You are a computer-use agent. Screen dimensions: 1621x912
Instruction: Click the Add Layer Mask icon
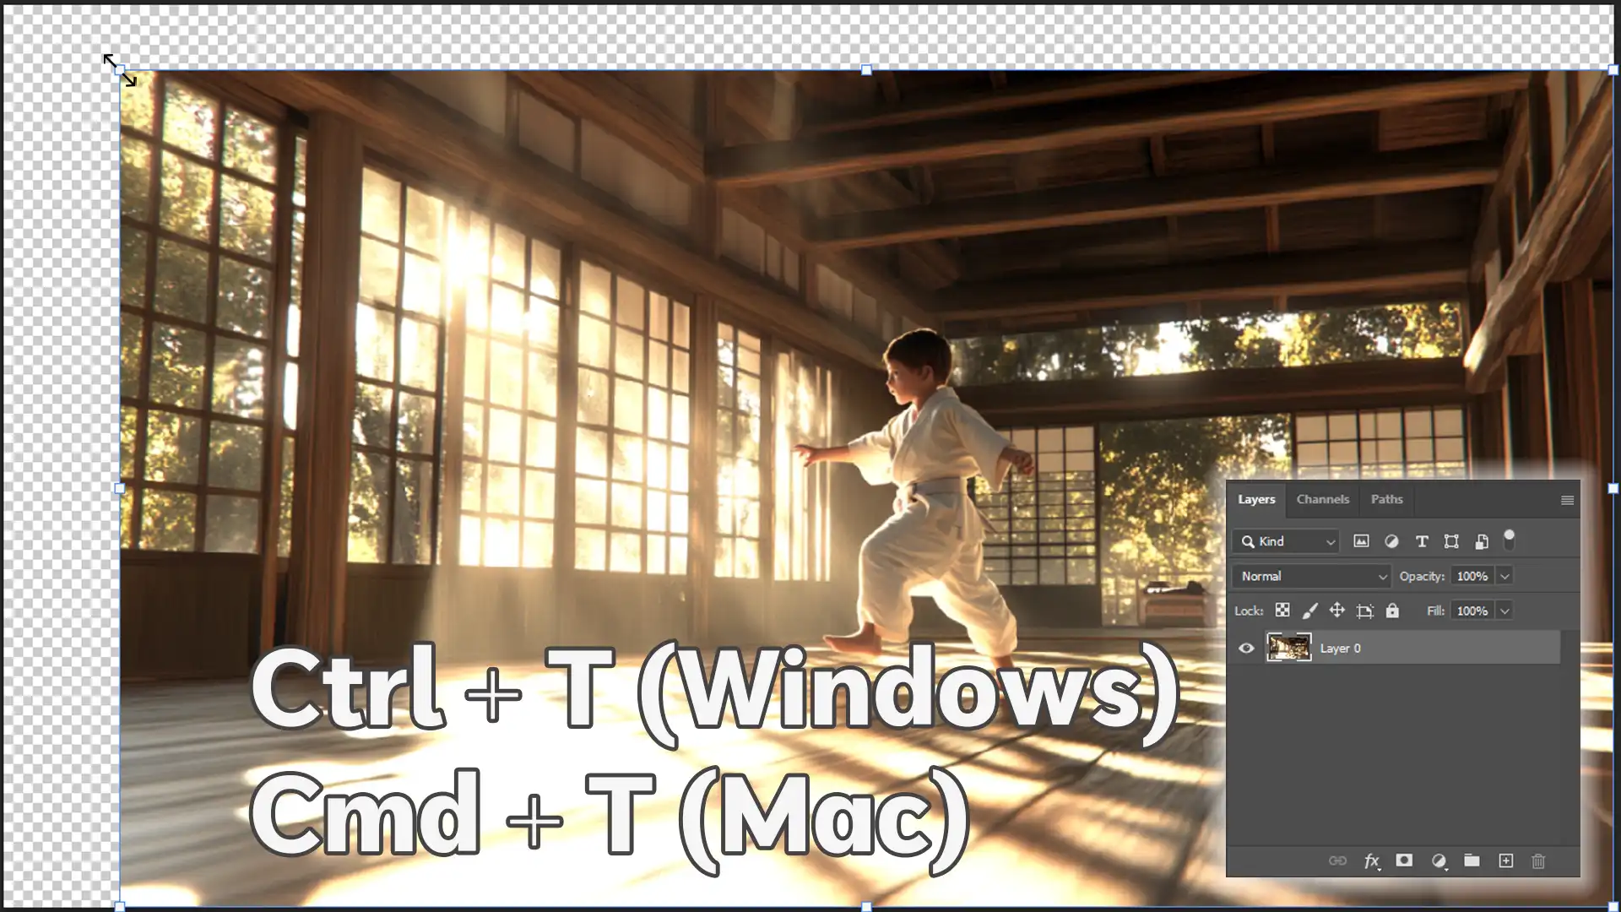1404,860
